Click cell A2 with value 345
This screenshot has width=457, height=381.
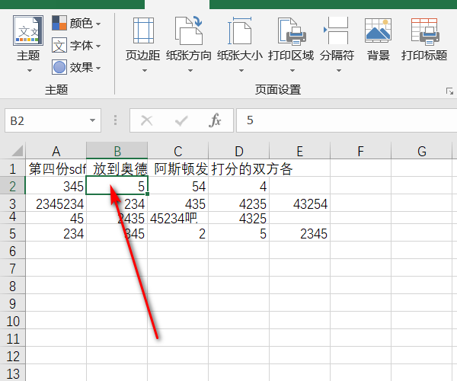pyautogui.click(x=56, y=186)
